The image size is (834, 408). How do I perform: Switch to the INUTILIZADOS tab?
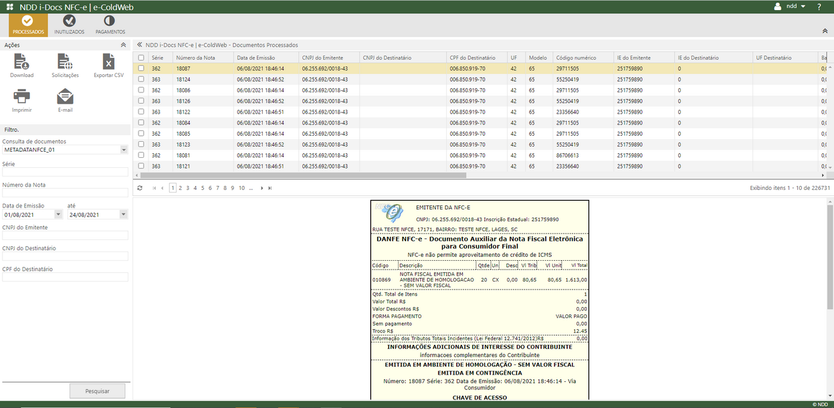(69, 25)
